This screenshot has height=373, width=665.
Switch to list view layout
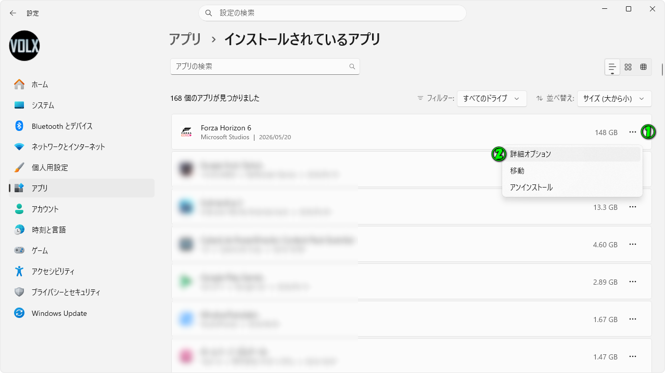[612, 67]
